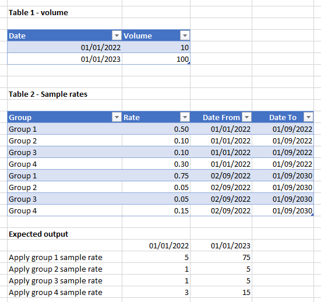Screen dimensions: 321x302
Task: Select the 'Apply group 2 sample rate' cell
Action: [65, 269]
